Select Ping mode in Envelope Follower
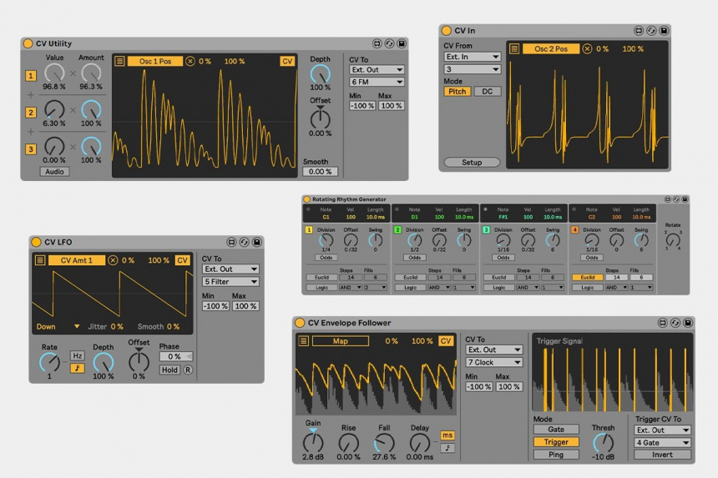This screenshot has height=478, width=718. click(556, 454)
